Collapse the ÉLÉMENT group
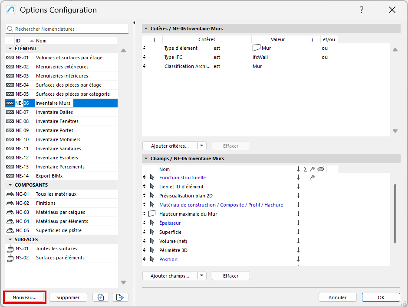 click(10, 48)
